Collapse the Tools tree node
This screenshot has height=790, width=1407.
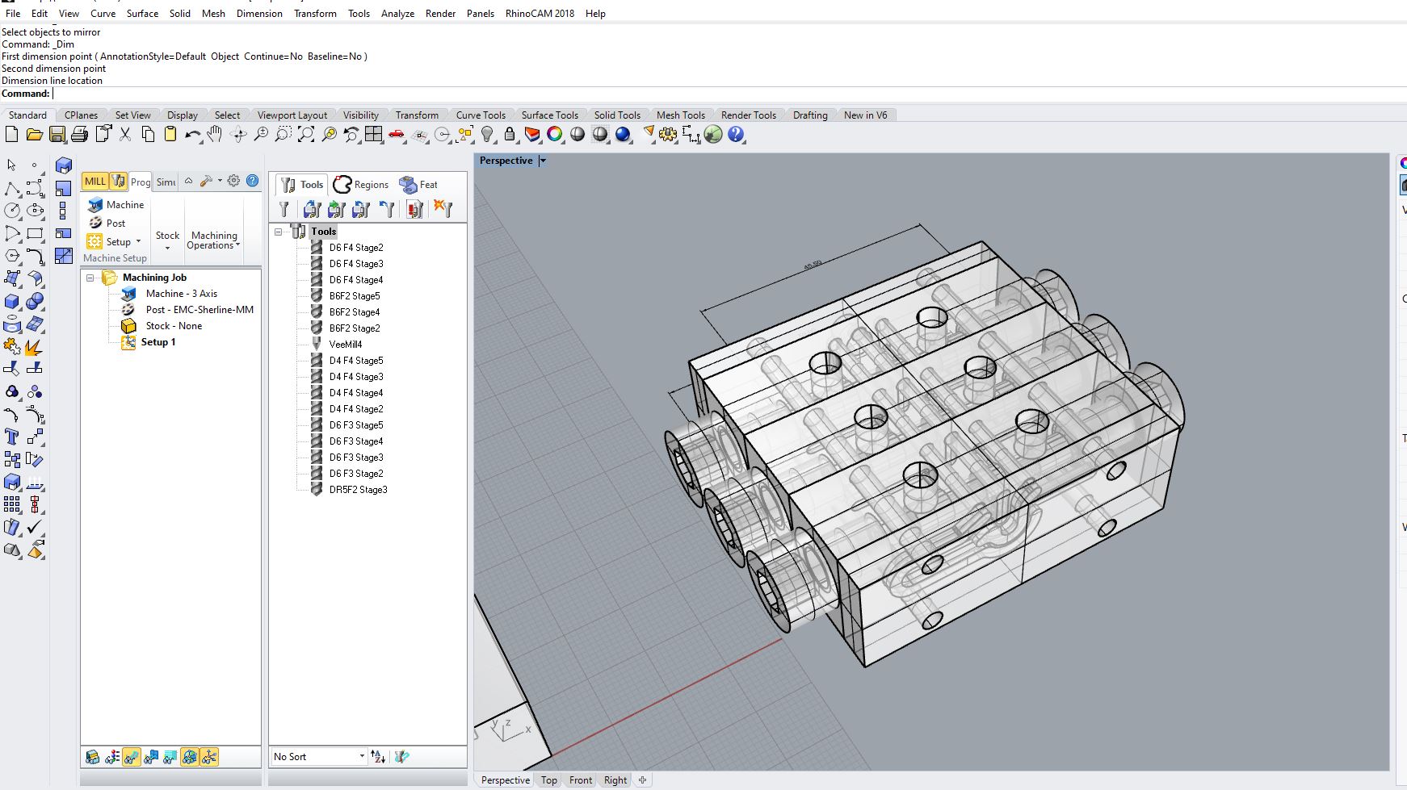279,232
